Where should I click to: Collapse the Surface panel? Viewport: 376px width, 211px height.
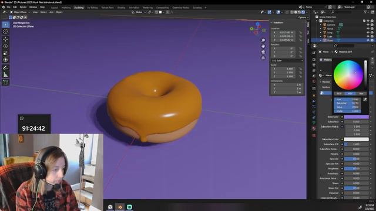coord(321,87)
